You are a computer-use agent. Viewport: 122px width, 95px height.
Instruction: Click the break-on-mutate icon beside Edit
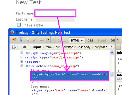(x=14, y=47)
